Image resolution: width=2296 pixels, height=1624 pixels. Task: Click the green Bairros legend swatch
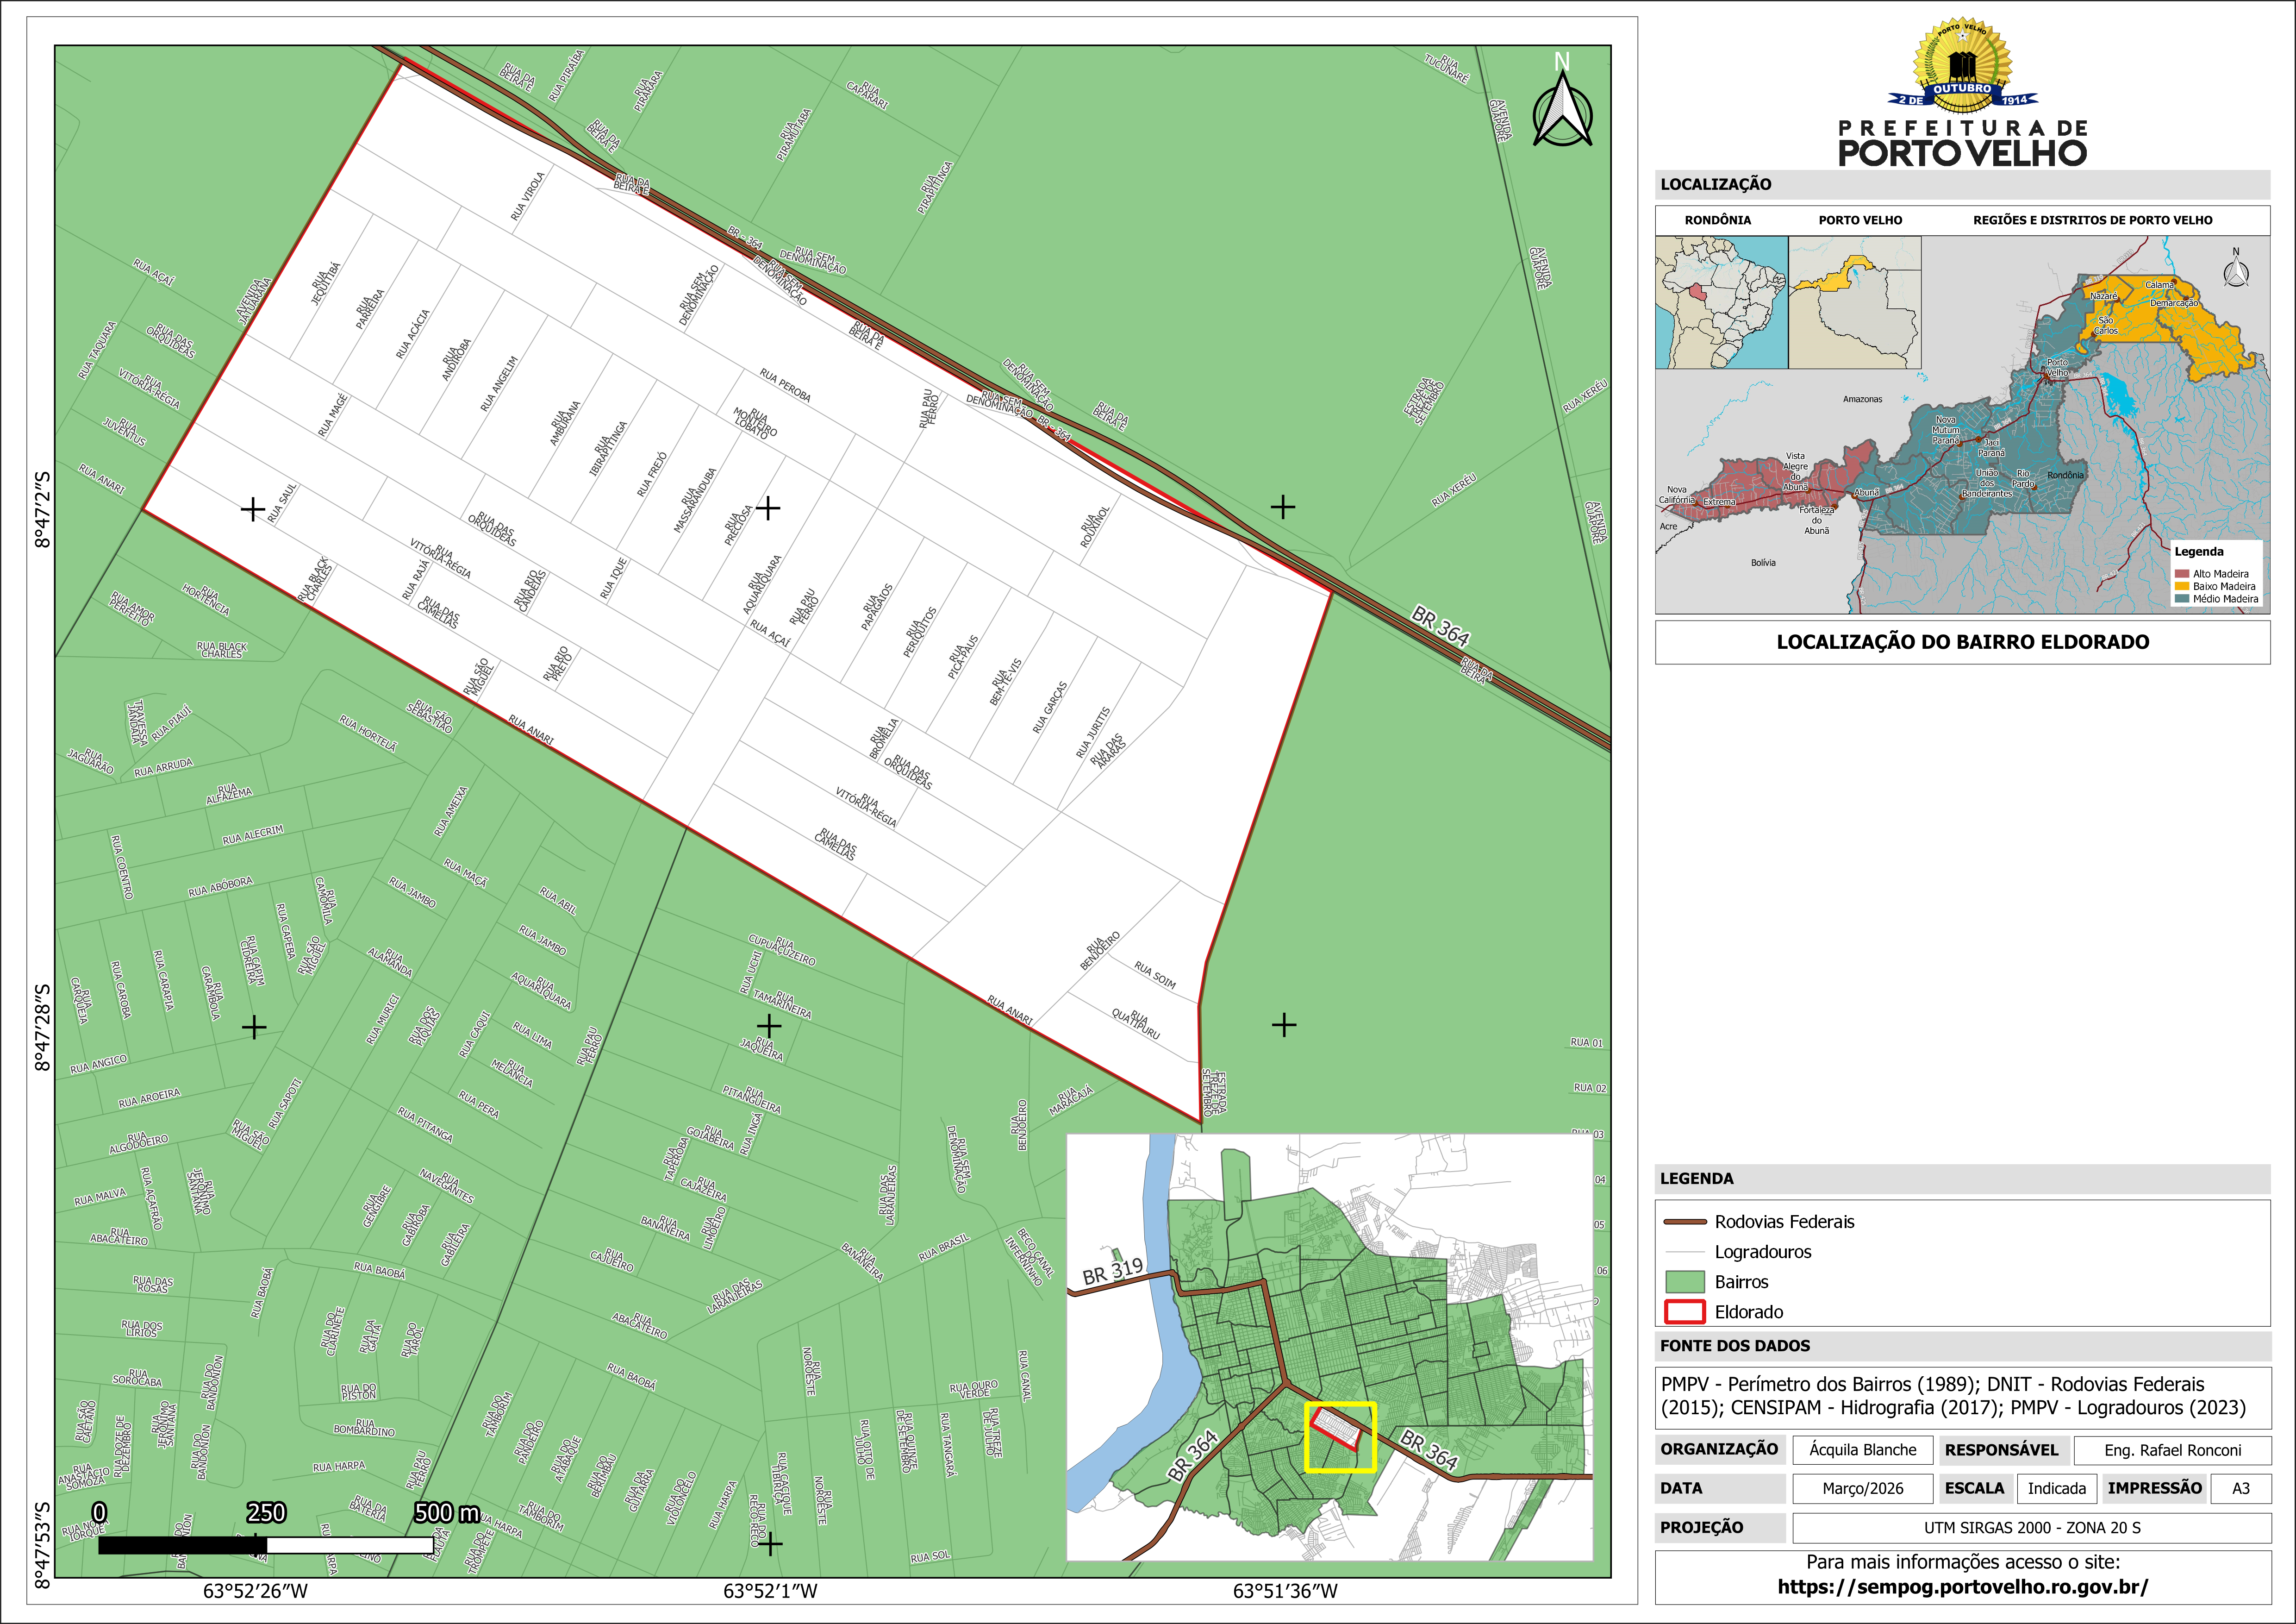point(1685,1282)
